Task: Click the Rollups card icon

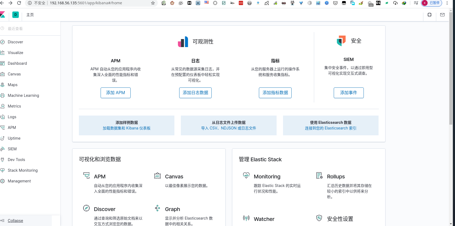Action: tap(320, 175)
